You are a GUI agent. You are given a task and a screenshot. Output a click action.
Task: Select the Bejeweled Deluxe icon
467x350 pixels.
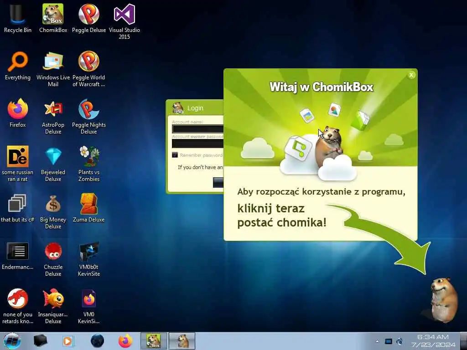tap(53, 164)
